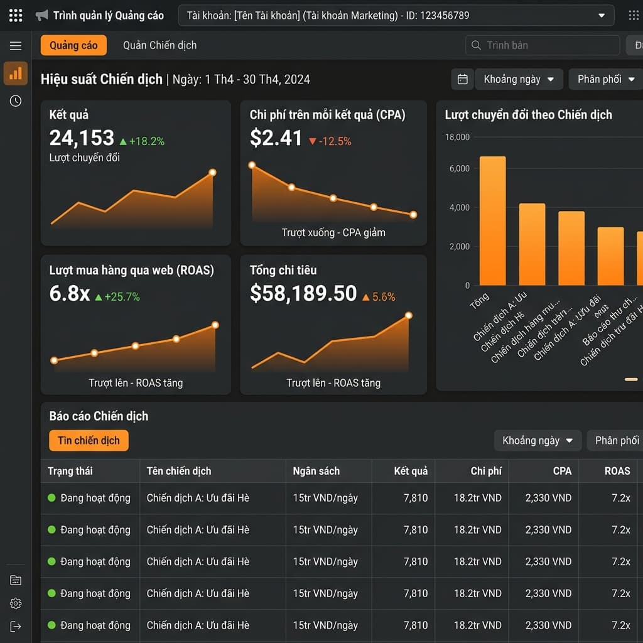
Task: Click the orange carousel indicator under conversions chart
Action: (630, 379)
